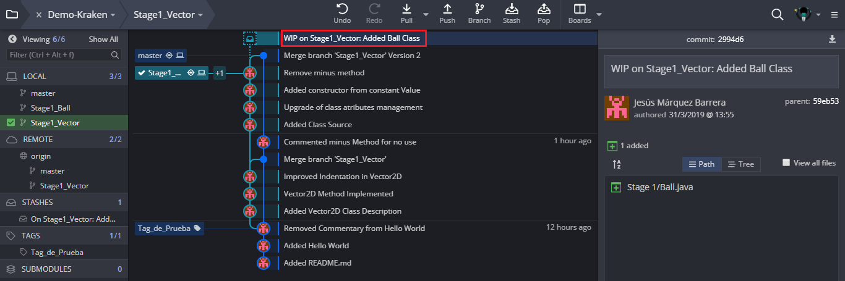Image resolution: width=845 pixels, height=281 pixels.
Task: Click the Stash icon
Action: point(512,9)
